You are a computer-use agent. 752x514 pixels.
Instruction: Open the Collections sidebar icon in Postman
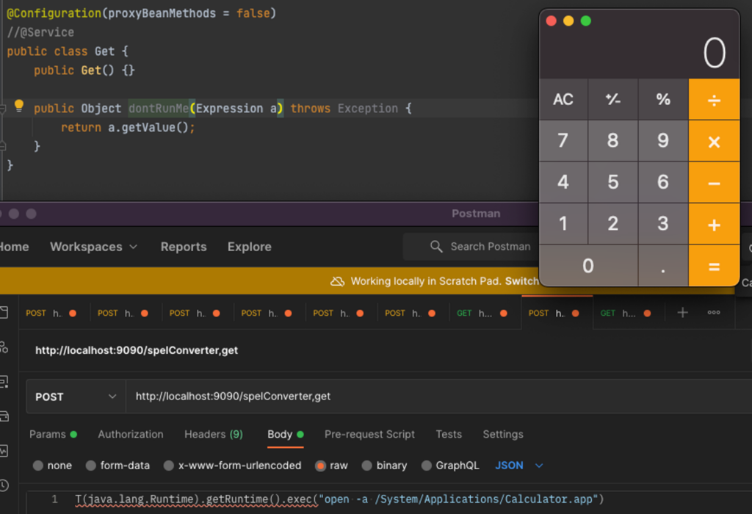pyautogui.click(x=4, y=313)
